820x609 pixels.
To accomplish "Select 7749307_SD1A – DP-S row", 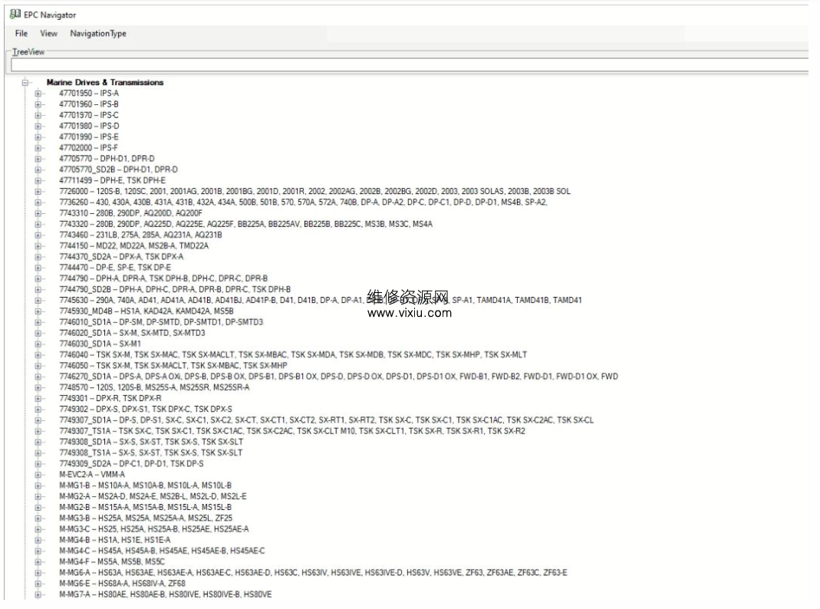I will point(326,420).
